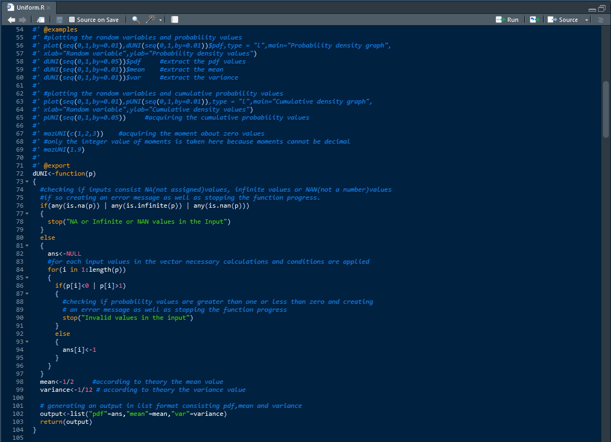Maximize the source pane

(x=602, y=9)
